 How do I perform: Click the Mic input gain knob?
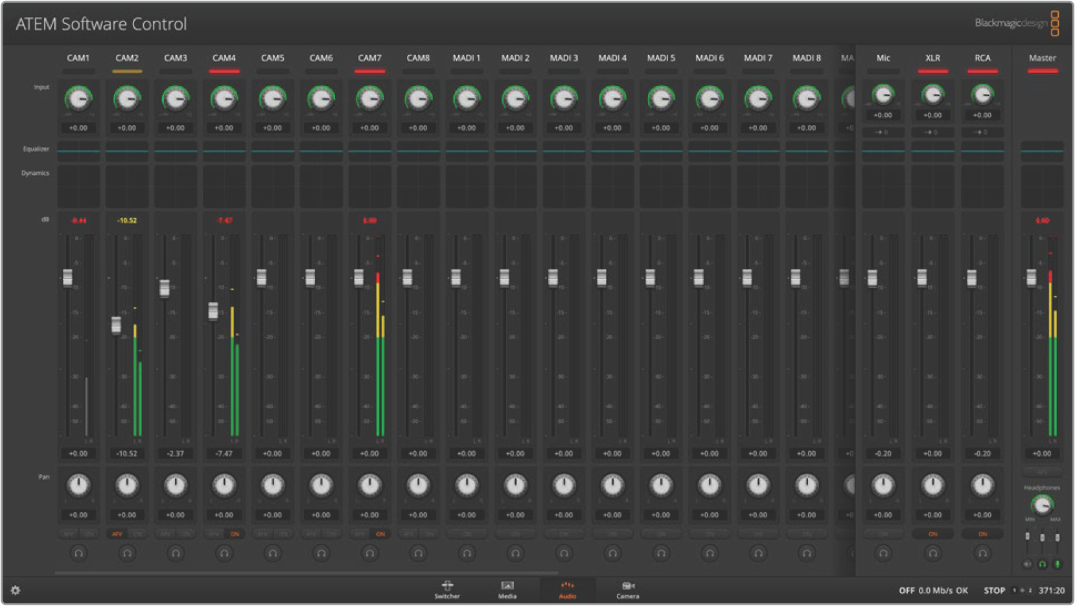point(883,95)
